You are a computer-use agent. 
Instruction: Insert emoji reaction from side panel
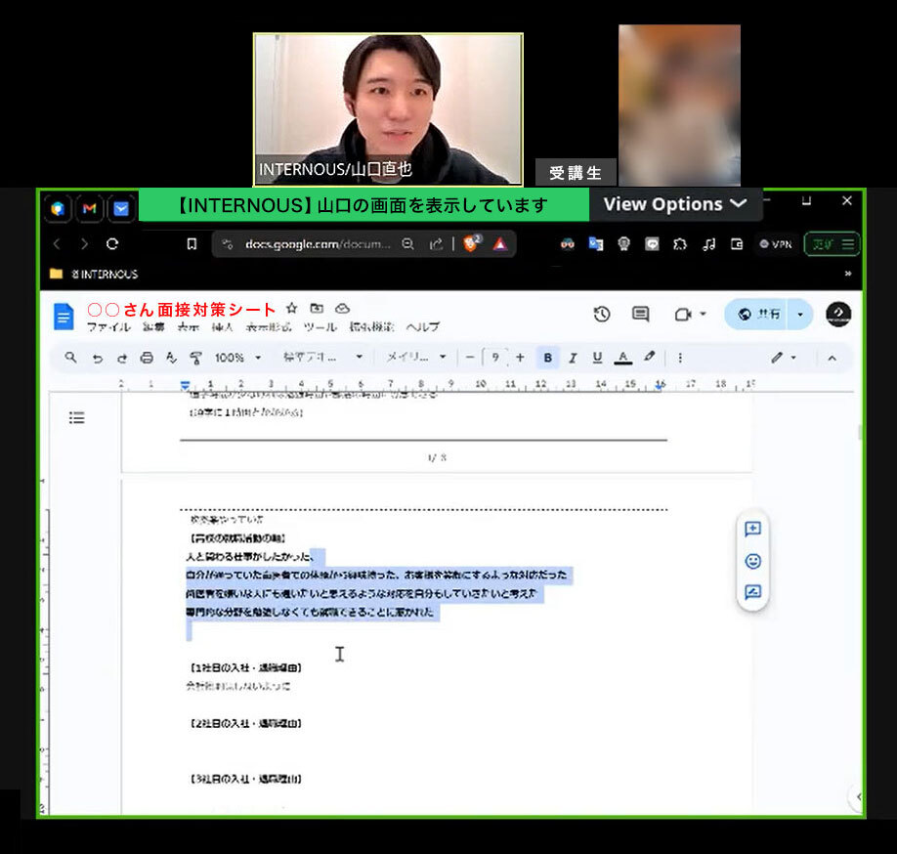click(752, 561)
